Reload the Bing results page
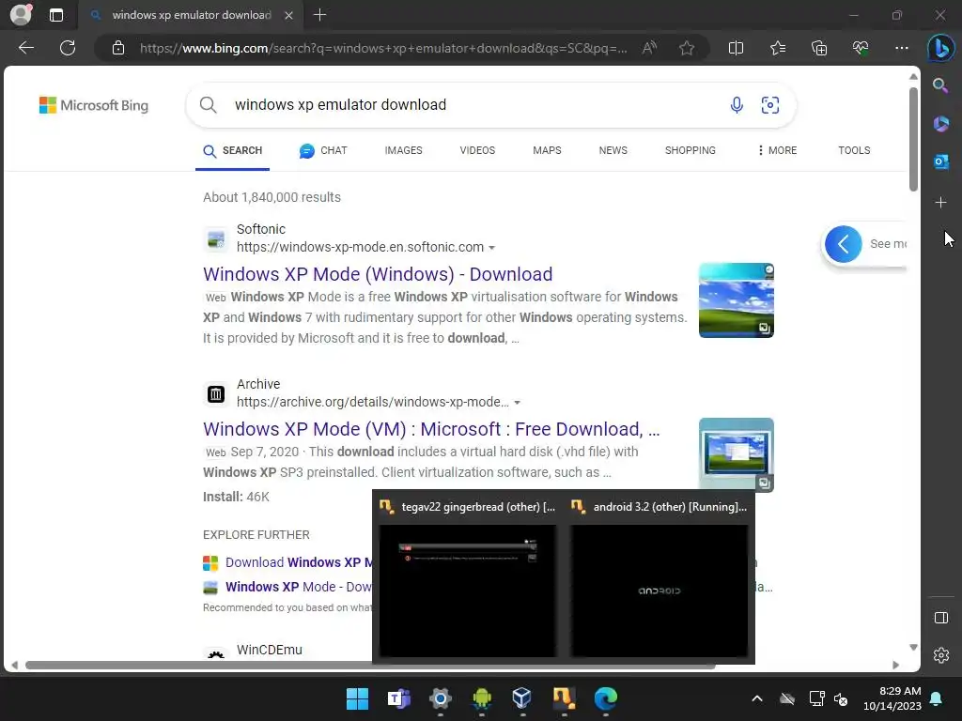Image resolution: width=962 pixels, height=721 pixels. 68,48
